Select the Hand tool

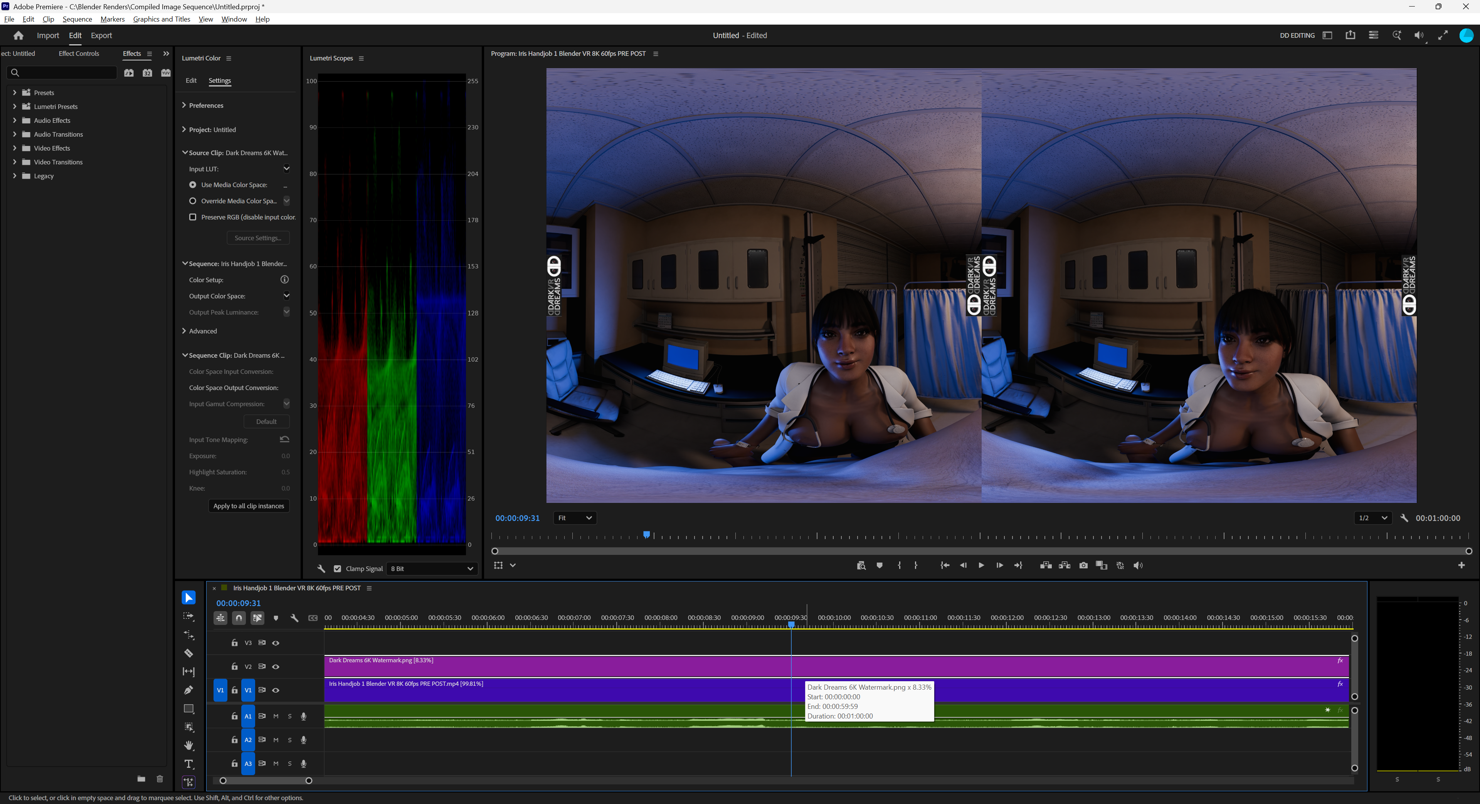pos(188,745)
